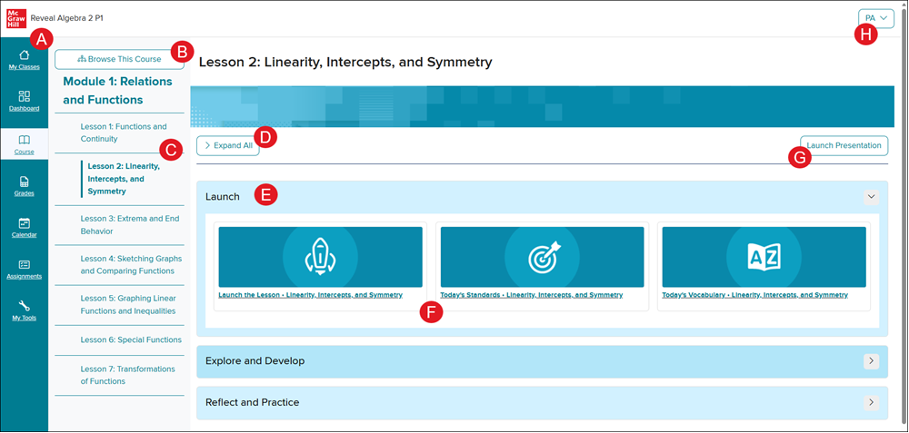Viewport: 909px width, 433px height.
Task: Click the Expand All button
Action: click(x=227, y=145)
